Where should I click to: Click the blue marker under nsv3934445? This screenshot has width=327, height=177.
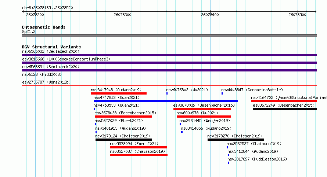pyautogui.click(x=180, y=124)
